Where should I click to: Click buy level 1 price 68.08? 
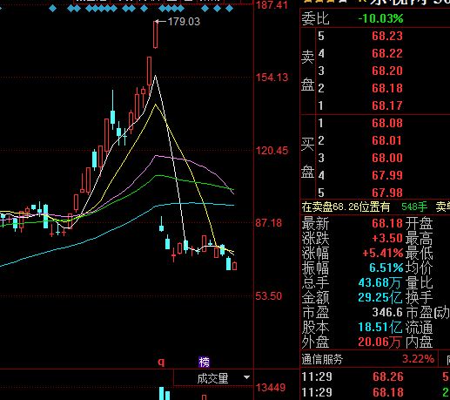[x=387, y=123]
